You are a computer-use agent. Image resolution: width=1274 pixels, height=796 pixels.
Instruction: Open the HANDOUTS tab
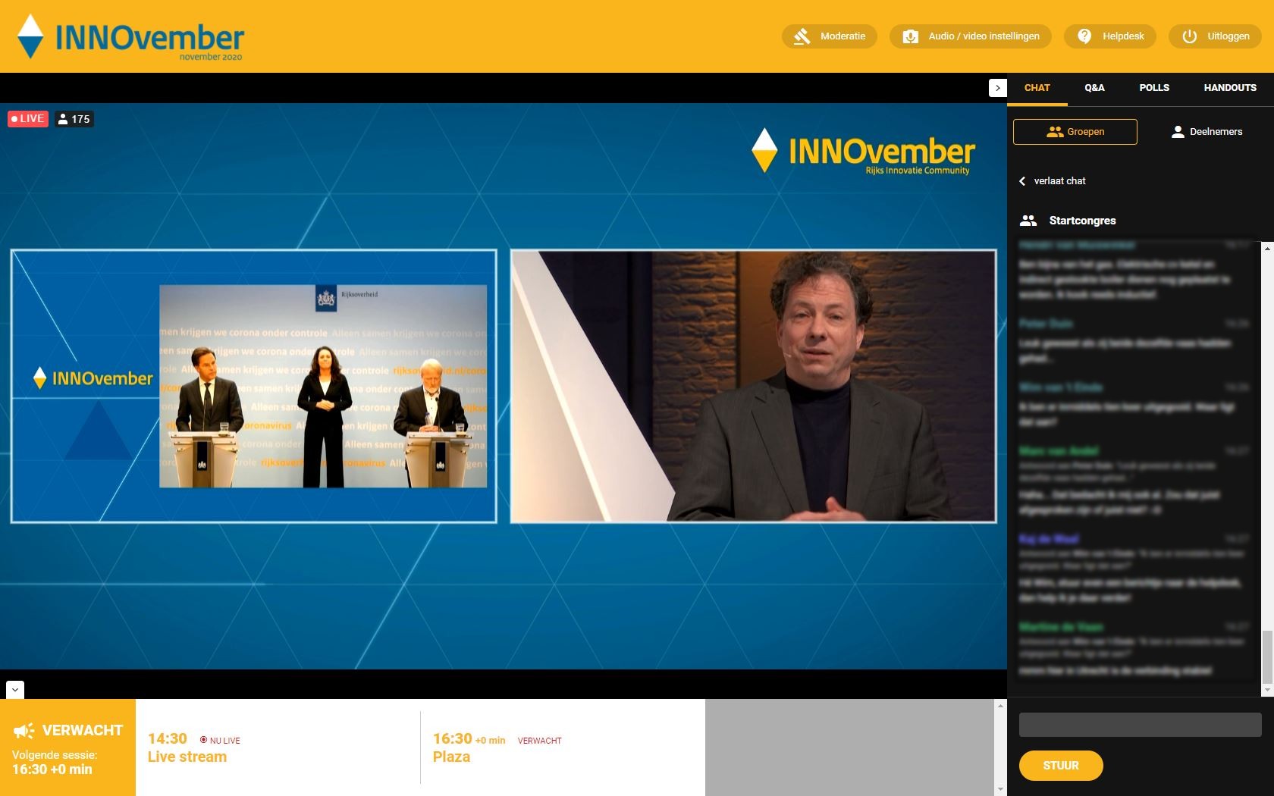1230,88
